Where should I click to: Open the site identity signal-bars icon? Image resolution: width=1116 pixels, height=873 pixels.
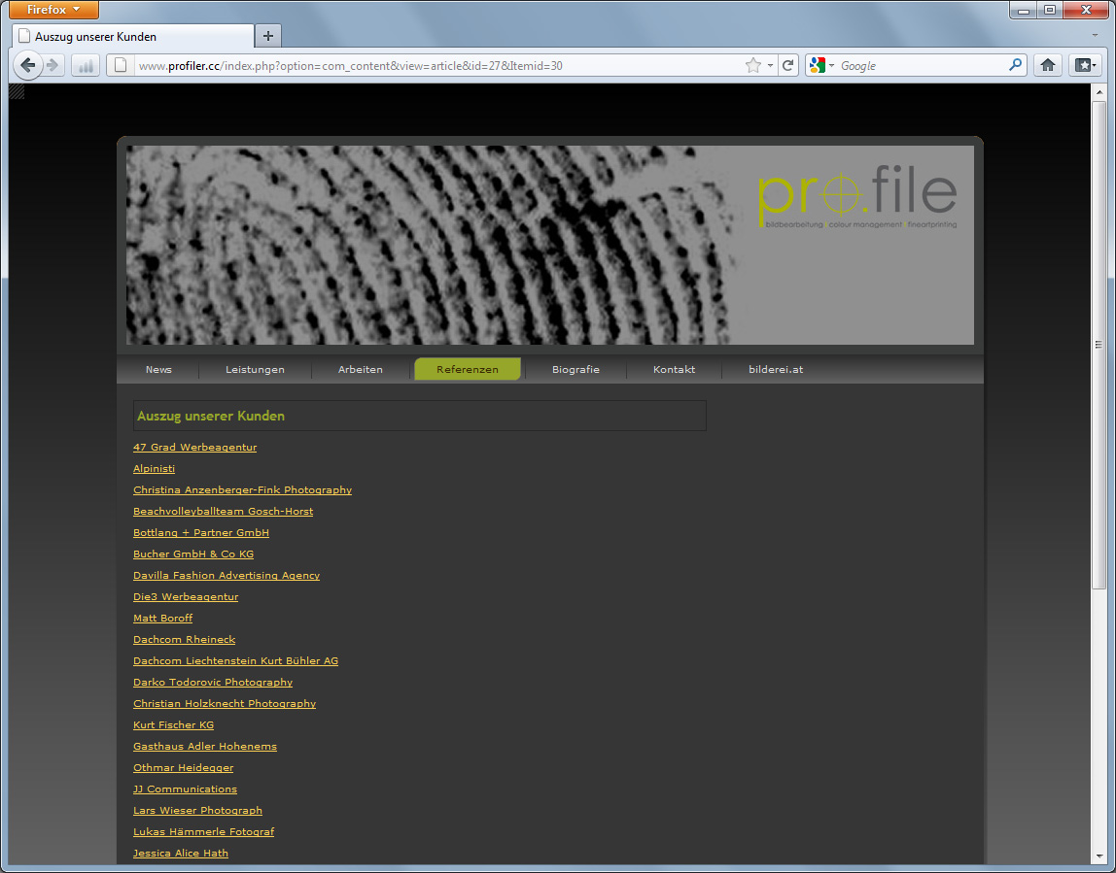point(86,66)
